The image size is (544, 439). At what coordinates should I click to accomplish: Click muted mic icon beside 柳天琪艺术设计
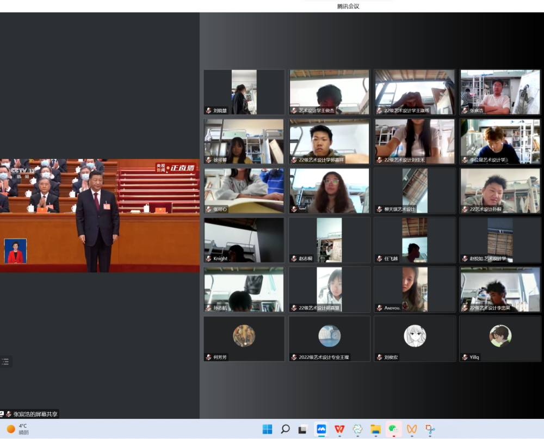click(380, 209)
